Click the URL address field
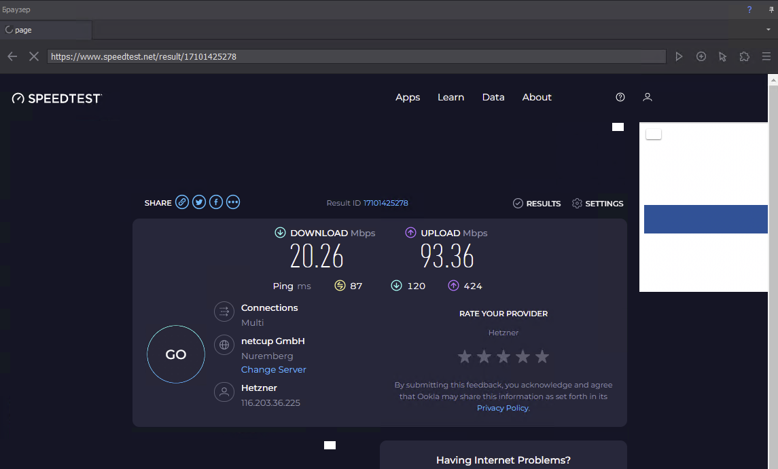The height and width of the screenshot is (469, 778). (x=356, y=56)
